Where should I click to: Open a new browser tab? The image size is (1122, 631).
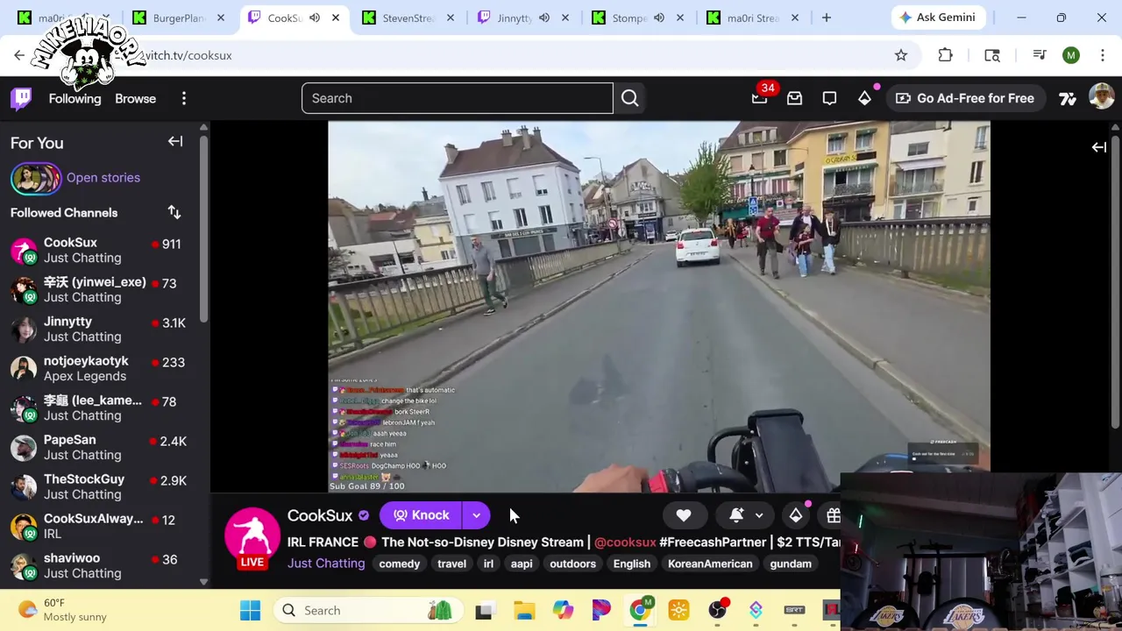pos(827,18)
